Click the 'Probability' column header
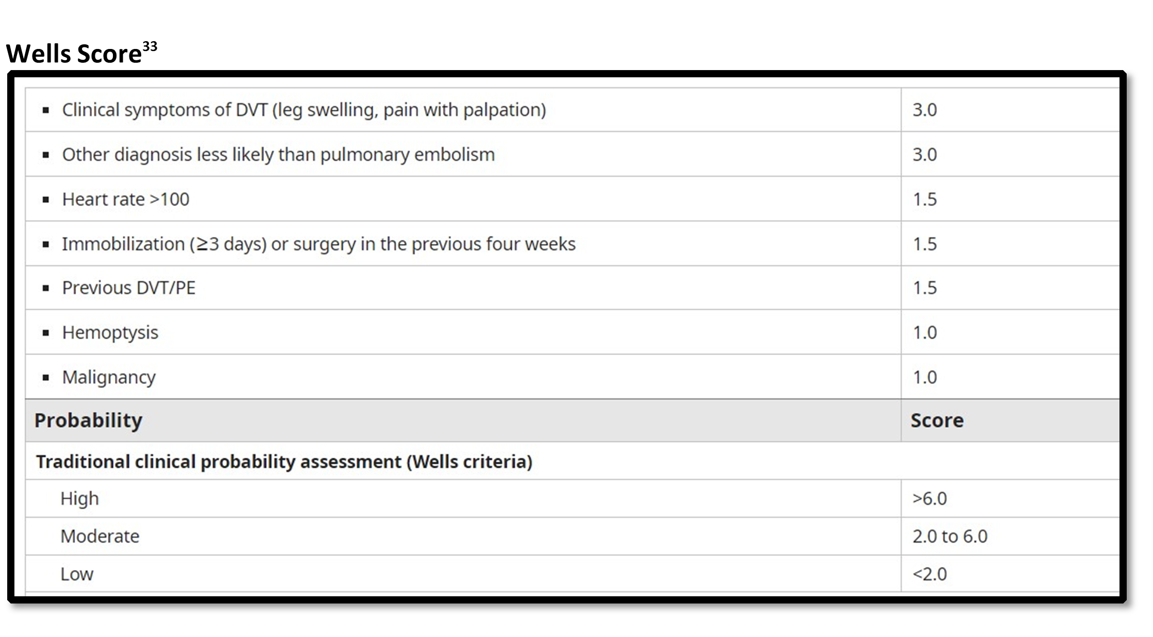The width and height of the screenshot is (1153, 637). [x=88, y=421]
